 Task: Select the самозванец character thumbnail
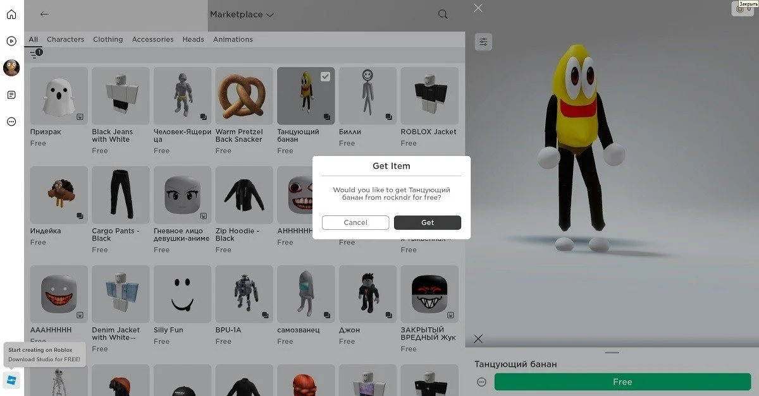[x=306, y=294]
